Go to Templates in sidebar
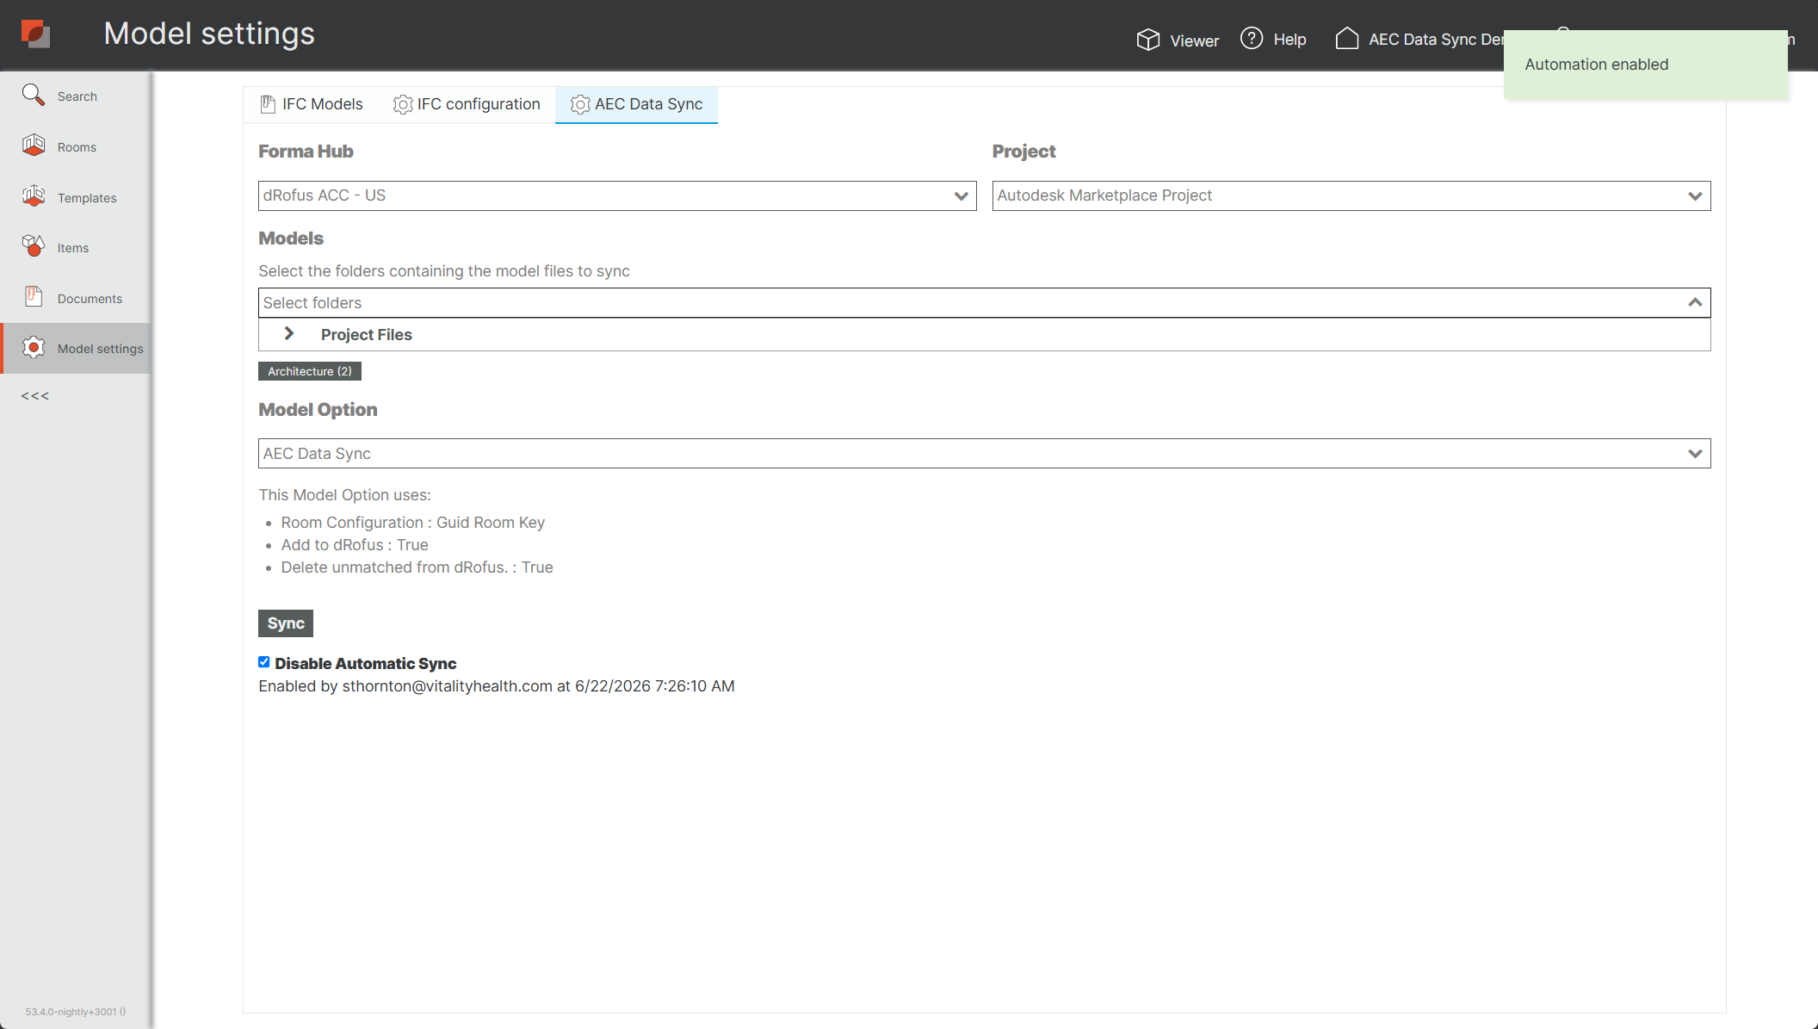Image resolution: width=1818 pixels, height=1029 pixels. (77, 197)
